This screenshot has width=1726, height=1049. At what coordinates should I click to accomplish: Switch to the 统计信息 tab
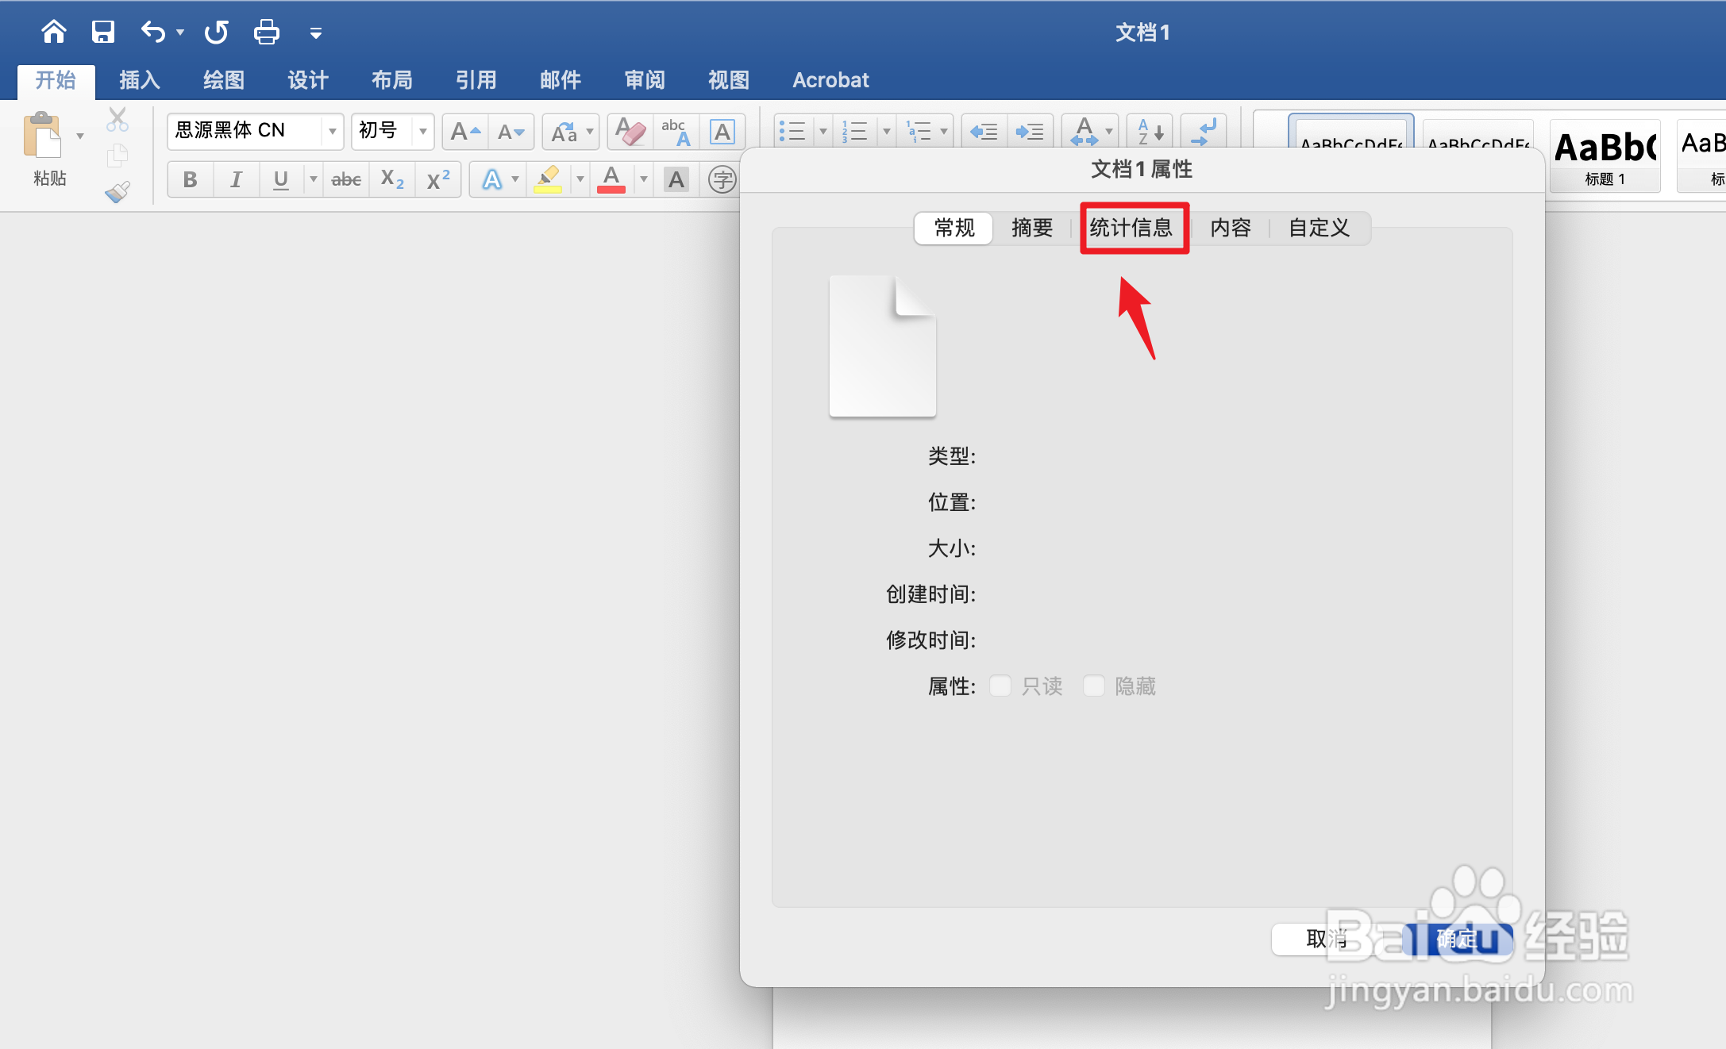point(1134,228)
